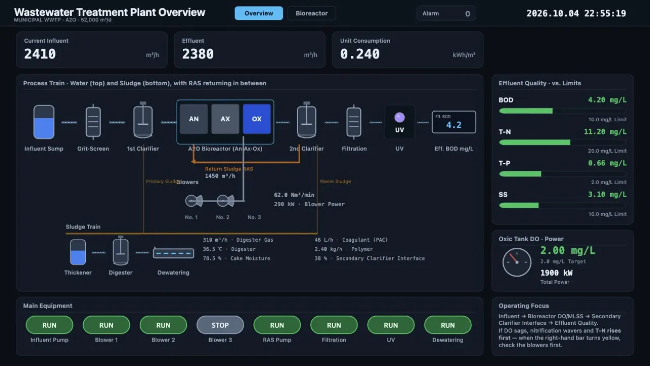Click the 1st Clarifier vessel icon
Viewport: 650px width, 366px height.
click(143, 120)
